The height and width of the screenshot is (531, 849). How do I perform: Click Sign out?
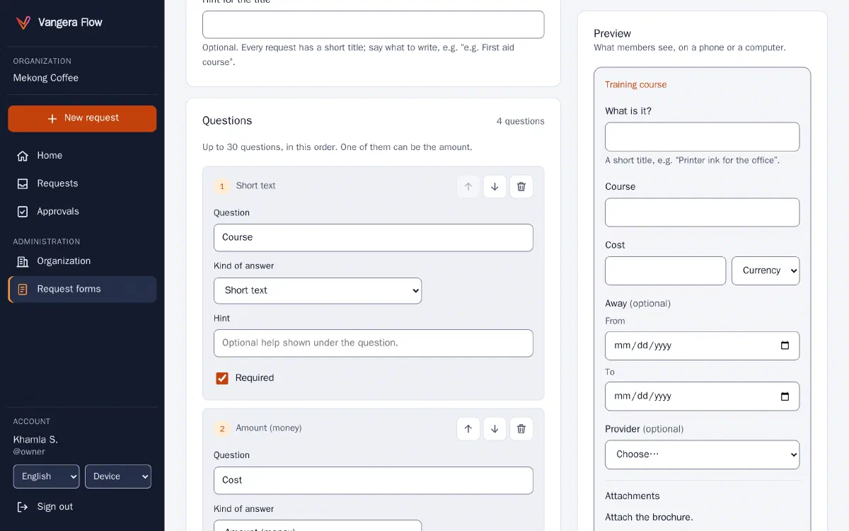(82, 507)
